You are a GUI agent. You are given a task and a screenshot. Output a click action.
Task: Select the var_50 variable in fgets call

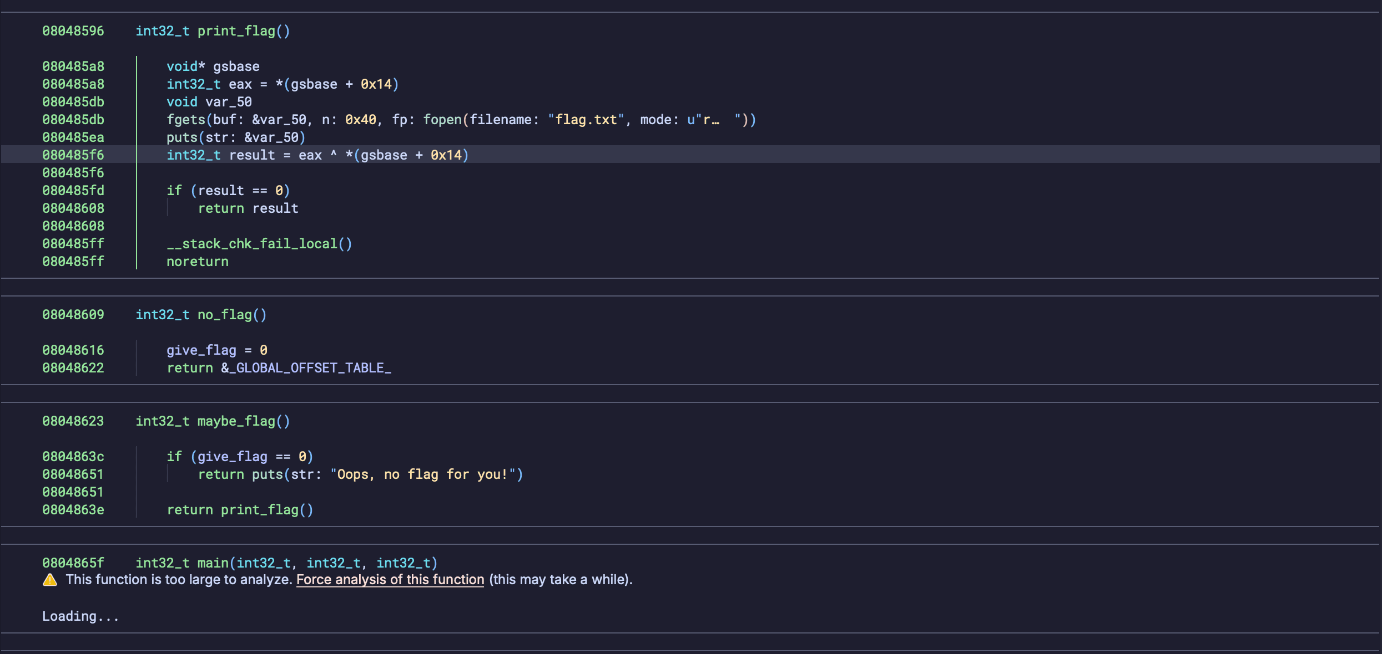click(x=284, y=119)
